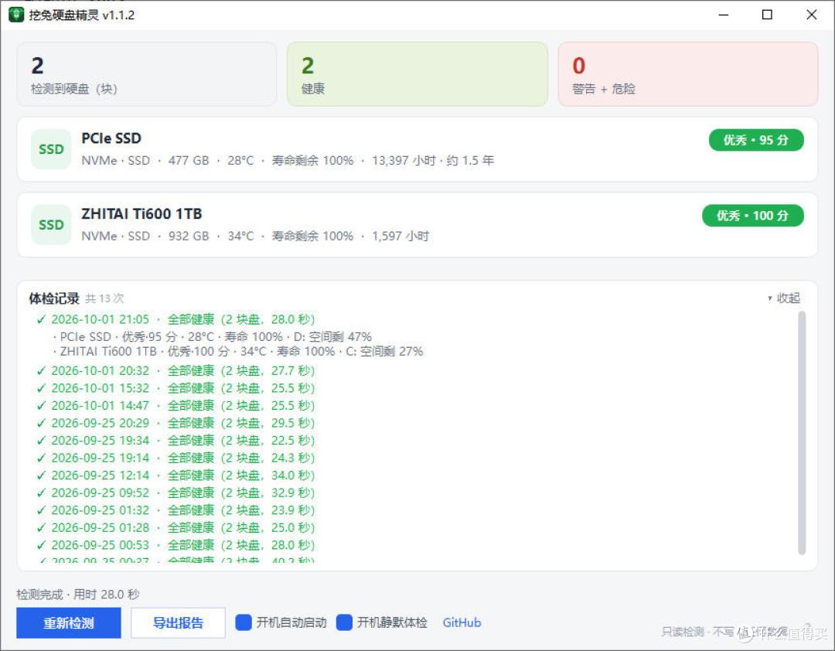Click the 重新检测 button
Image resolution: width=835 pixels, height=651 pixels.
tap(69, 622)
